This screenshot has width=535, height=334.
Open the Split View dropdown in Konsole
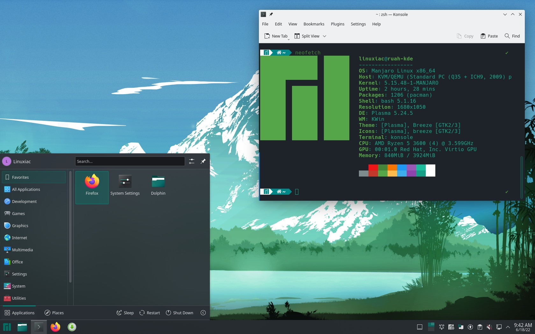(x=325, y=36)
